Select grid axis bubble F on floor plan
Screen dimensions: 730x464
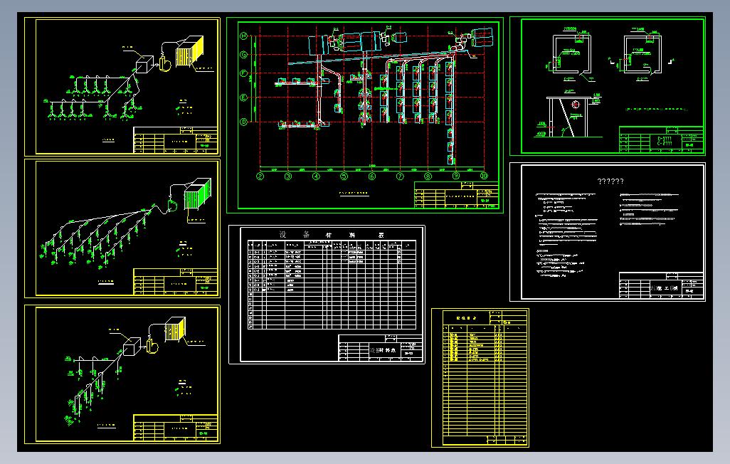pyautogui.click(x=243, y=73)
